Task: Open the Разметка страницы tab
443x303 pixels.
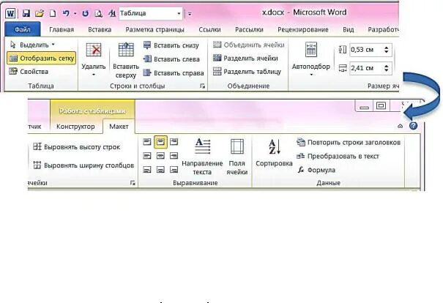Action: pyautogui.click(x=155, y=29)
